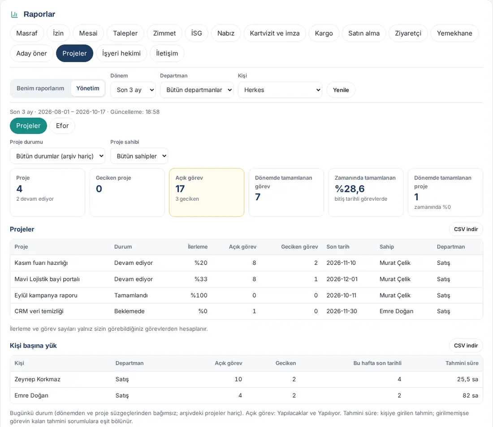The height and width of the screenshot is (427, 493).
Task: Switch to the Yemekhane tab
Action: tap(454, 33)
